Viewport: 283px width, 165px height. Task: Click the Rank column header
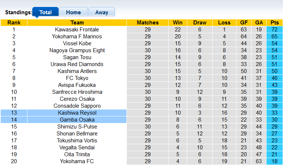[x=14, y=23]
